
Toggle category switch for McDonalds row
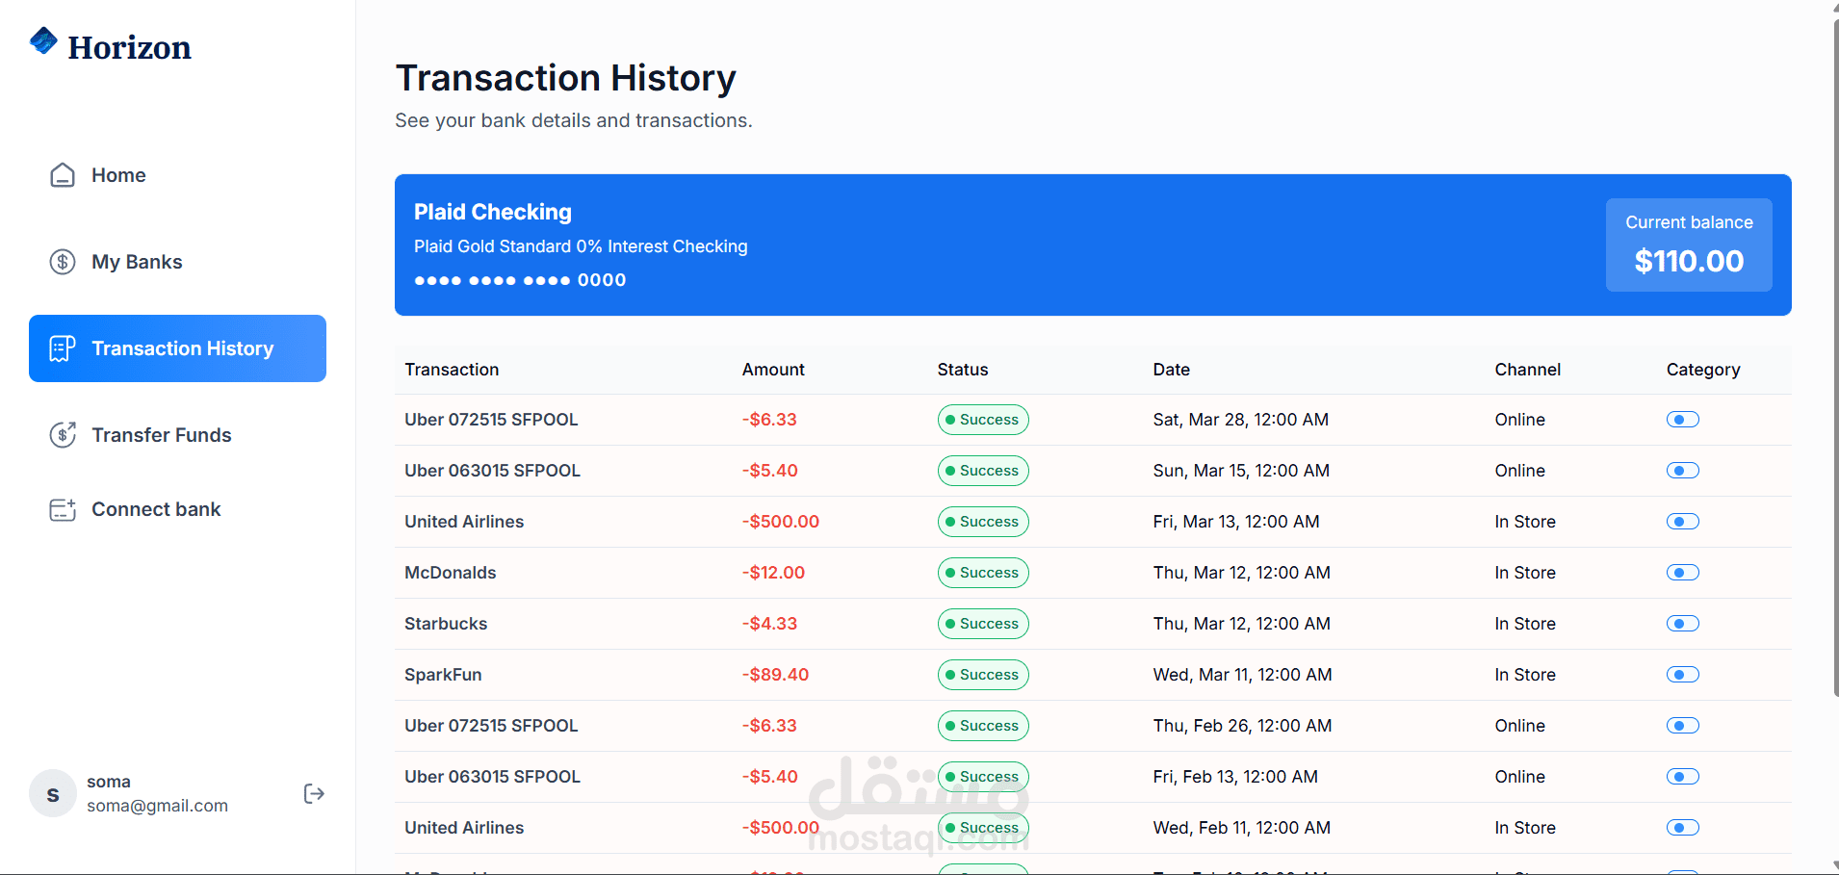tap(1682, 573)
